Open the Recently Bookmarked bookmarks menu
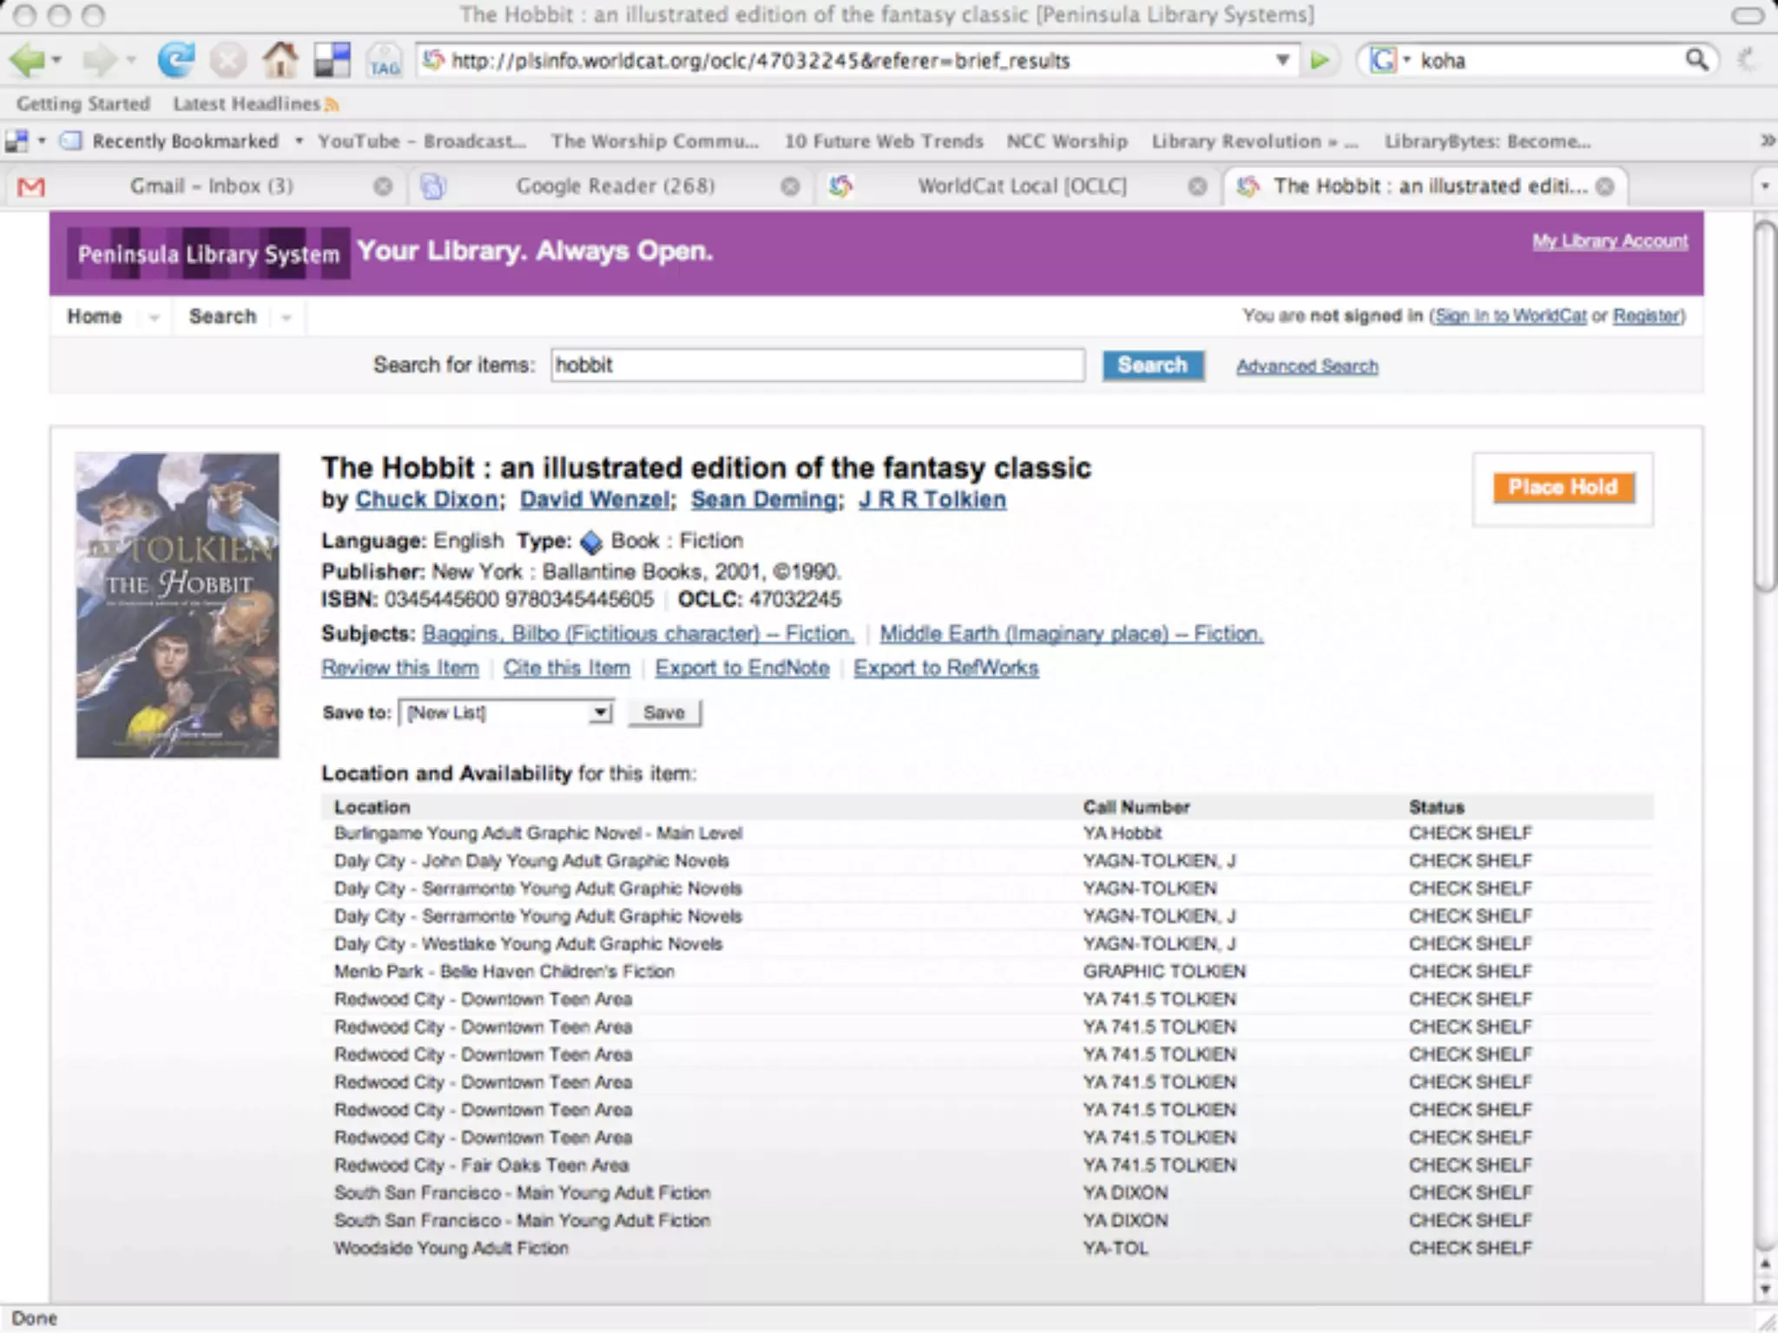The image size is (1778, 1333). coord(184,141)
